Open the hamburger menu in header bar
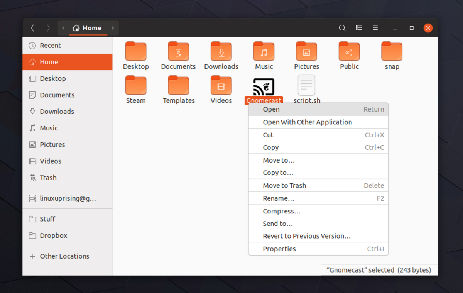Viewport: 463px width, 293px height. coord(375,28)
